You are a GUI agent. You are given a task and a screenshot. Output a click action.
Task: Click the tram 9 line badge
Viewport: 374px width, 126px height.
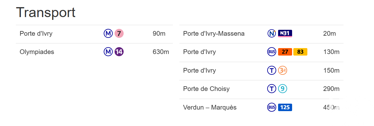point(282,89)
